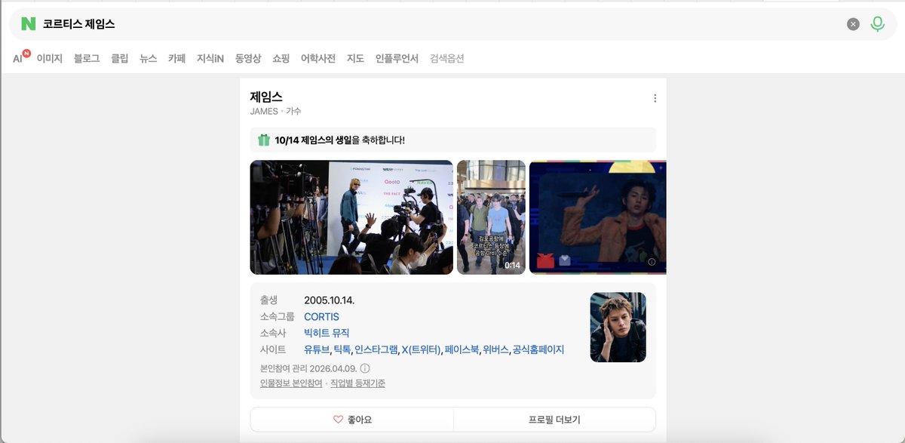Open the CORTIS group link
This screenshot has height=443, width=905.
tap(321, 317)
